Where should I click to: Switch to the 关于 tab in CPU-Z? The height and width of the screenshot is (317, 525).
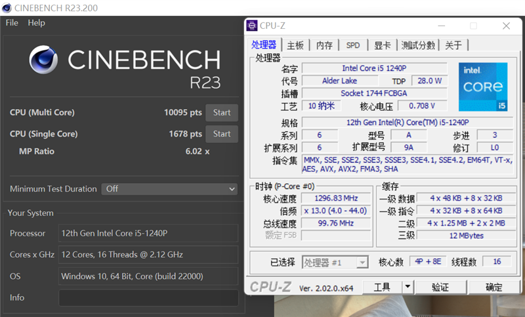(453, 45)
